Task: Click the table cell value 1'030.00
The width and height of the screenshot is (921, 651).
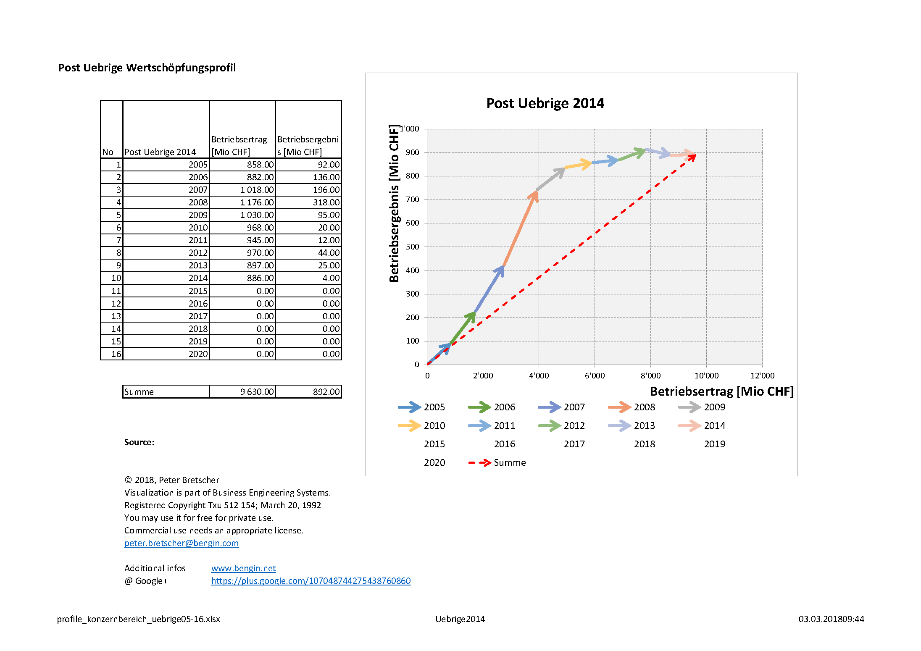Action: click(242, 215)
